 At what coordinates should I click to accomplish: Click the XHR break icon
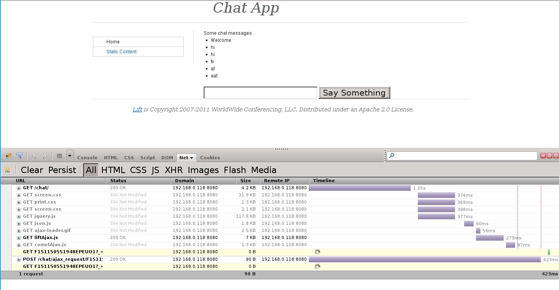click(8, 170)
